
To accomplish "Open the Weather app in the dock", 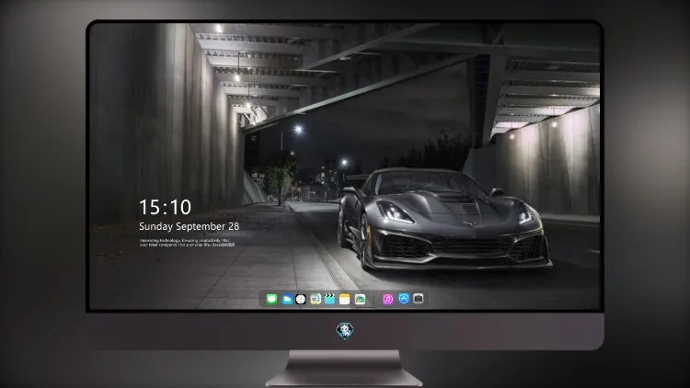I will coord(286,299).
